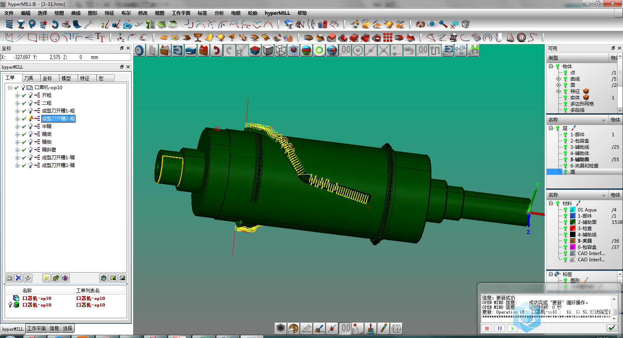The width and height of the screenshot is (623, 338).
Task: Click the teal machine simulation icon under job list
Action: tap(104, 278)
